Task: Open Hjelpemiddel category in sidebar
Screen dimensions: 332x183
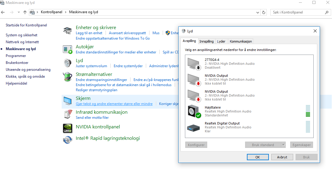Action: [x=16, y=83]
